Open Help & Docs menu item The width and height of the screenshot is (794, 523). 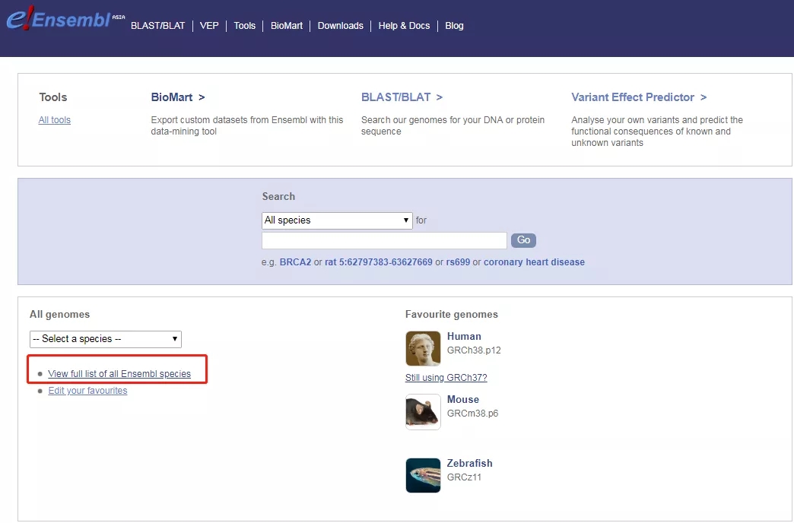(404, 26)
